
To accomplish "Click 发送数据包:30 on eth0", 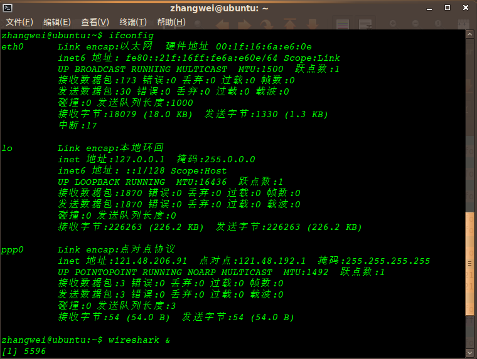I will pyautogui.click(x=94, y=91).
